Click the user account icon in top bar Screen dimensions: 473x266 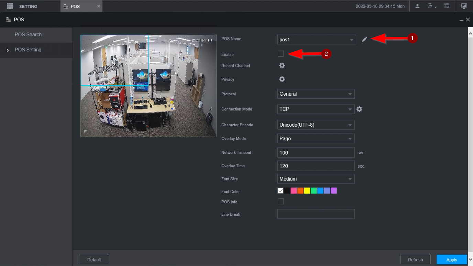(x=417, y=6)
